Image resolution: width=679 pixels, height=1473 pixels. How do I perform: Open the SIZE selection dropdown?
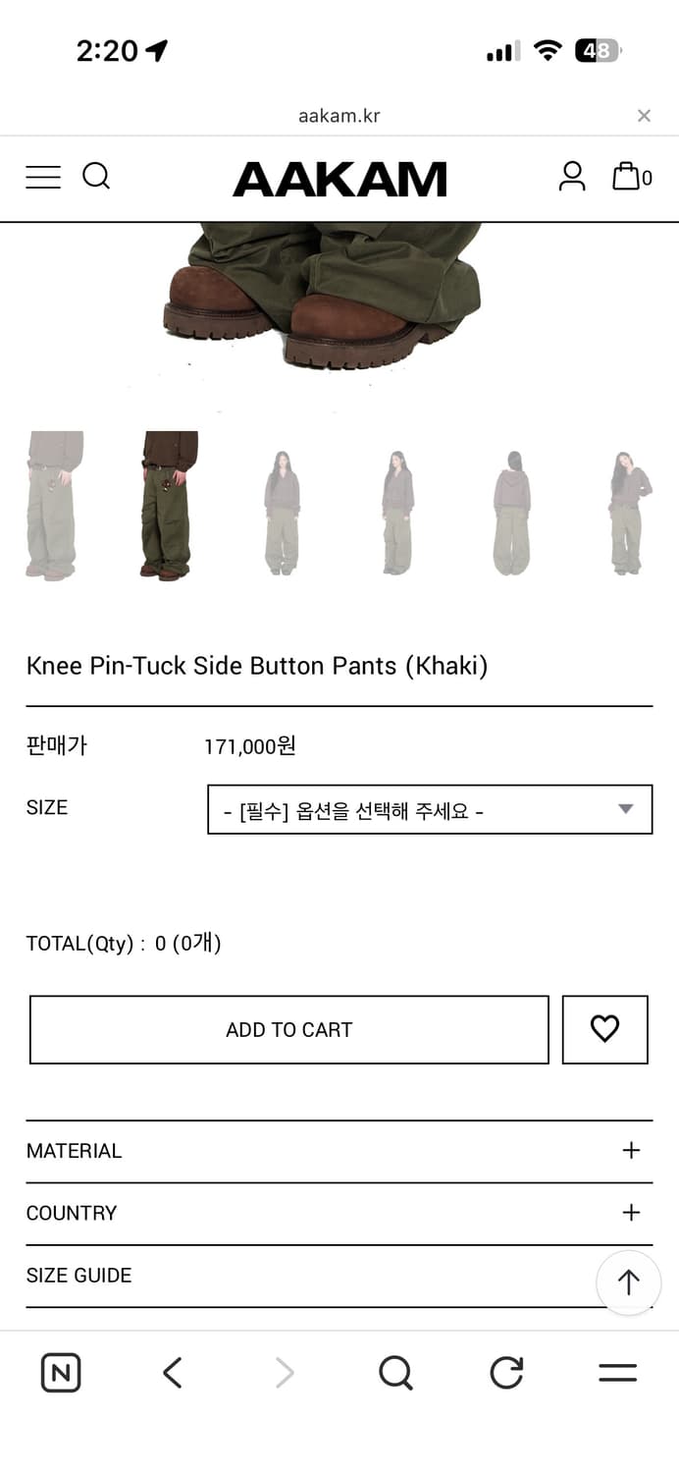(x=429, y=808)
